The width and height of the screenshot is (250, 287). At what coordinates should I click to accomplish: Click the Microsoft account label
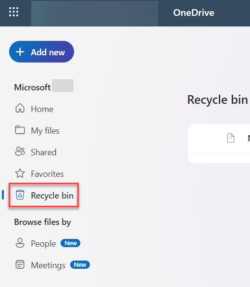click(32, 87)
